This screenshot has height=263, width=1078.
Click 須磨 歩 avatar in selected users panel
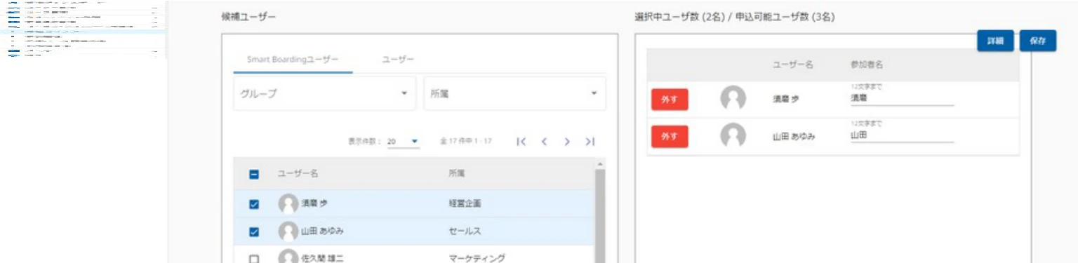click(733, 99)
